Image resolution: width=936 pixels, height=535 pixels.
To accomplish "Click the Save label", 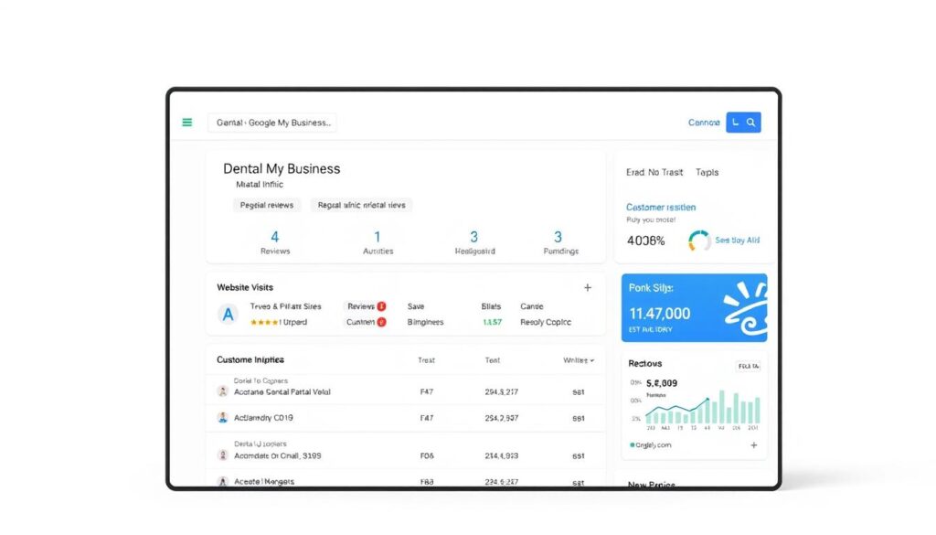I will pyautogui.click(x=416, y=306).
